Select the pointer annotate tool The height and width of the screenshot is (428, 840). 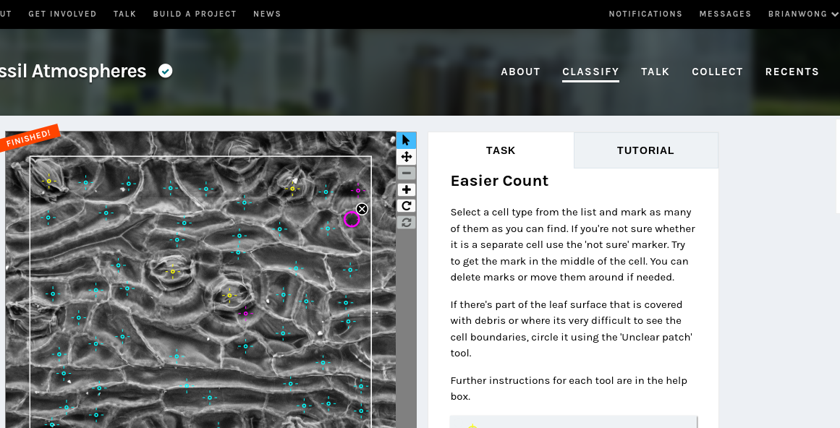click(x=406, y=140)
